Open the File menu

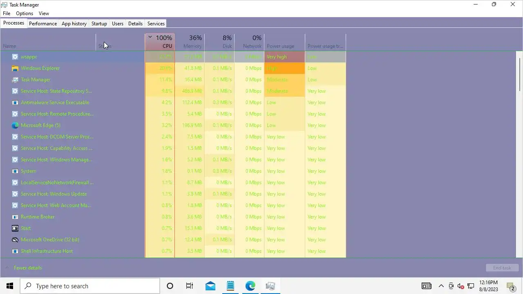(7, 13)
